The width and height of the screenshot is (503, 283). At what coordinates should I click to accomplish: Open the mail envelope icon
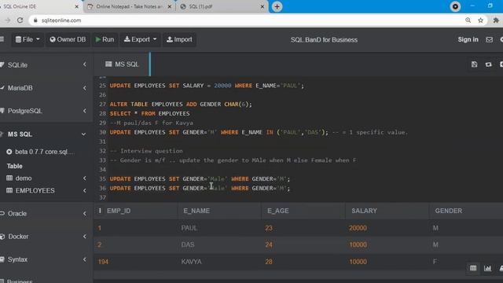[489, 39]
